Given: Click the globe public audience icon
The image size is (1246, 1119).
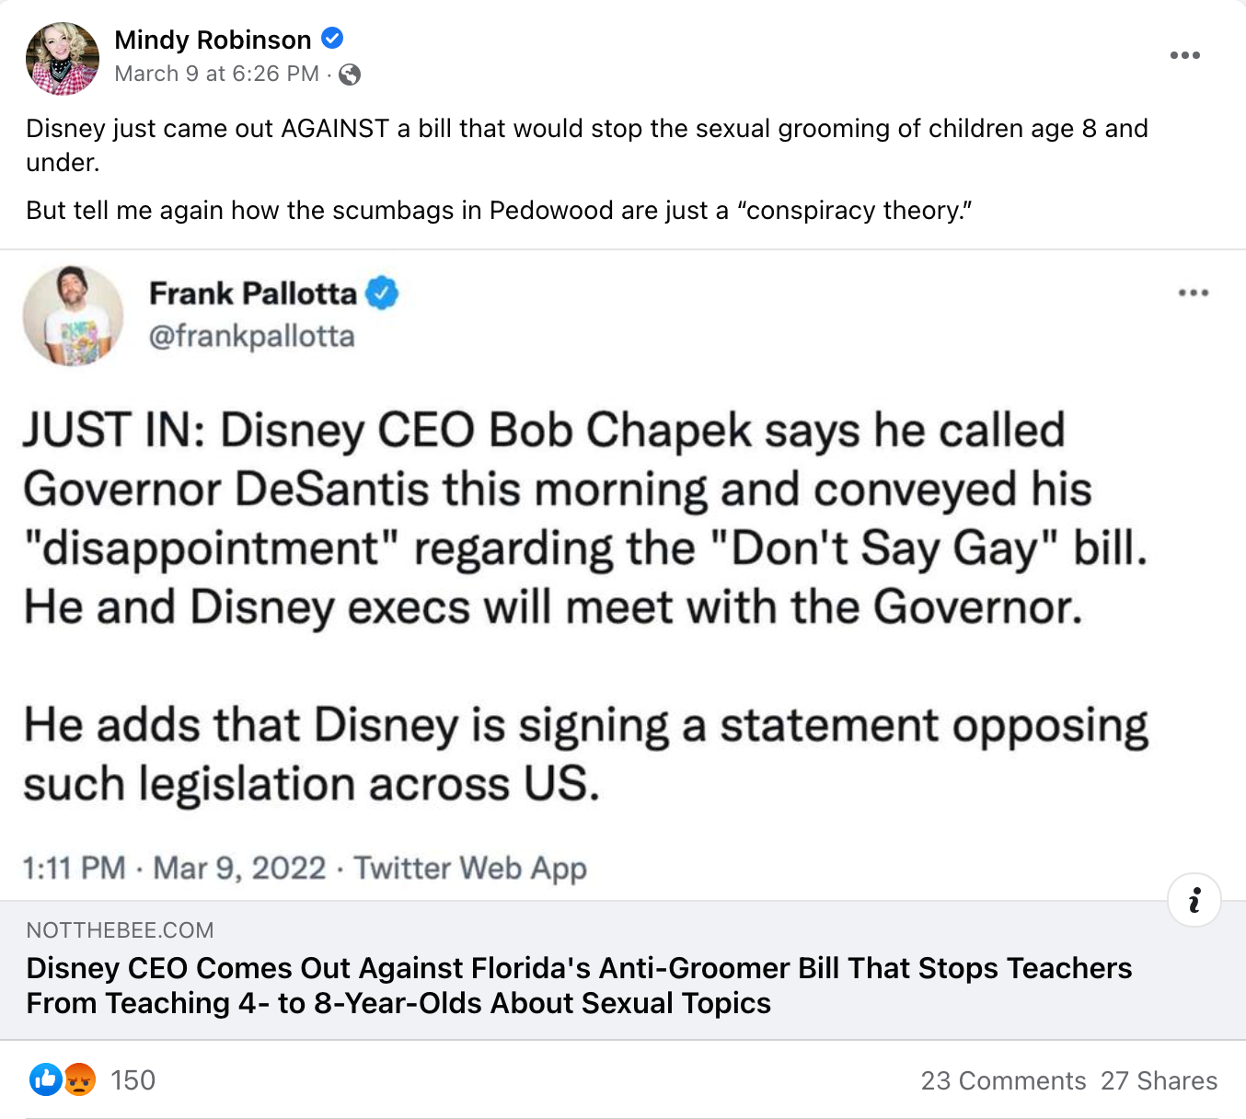Looking at the screenshot, I should (350, 75).
